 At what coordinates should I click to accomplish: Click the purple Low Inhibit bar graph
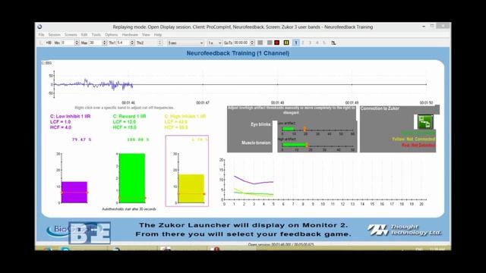coord(74,192)
